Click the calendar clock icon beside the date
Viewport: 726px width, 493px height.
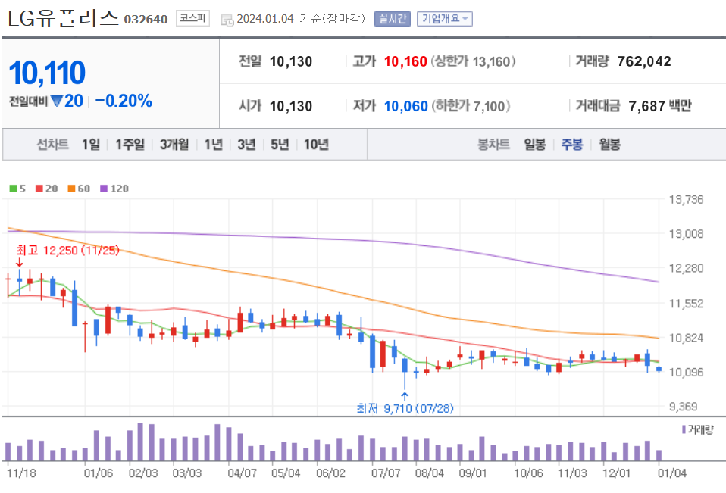click(227, 20)
